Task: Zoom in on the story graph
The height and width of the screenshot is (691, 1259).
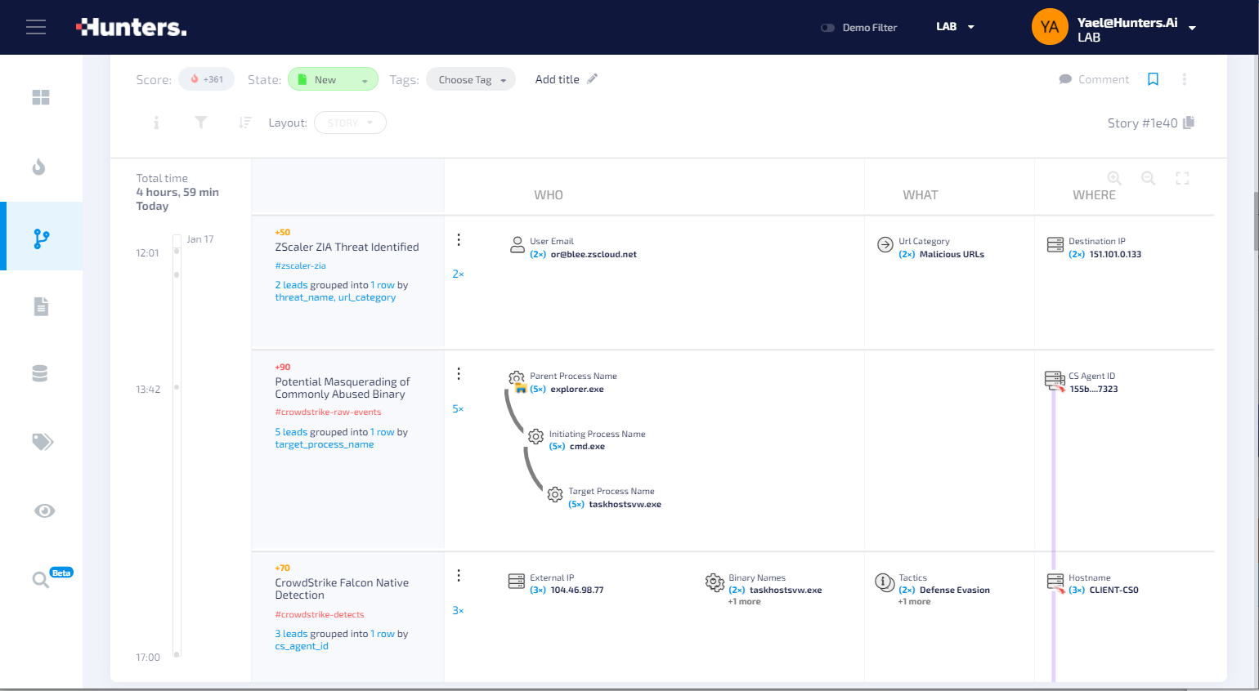Action: [1114, 178]
